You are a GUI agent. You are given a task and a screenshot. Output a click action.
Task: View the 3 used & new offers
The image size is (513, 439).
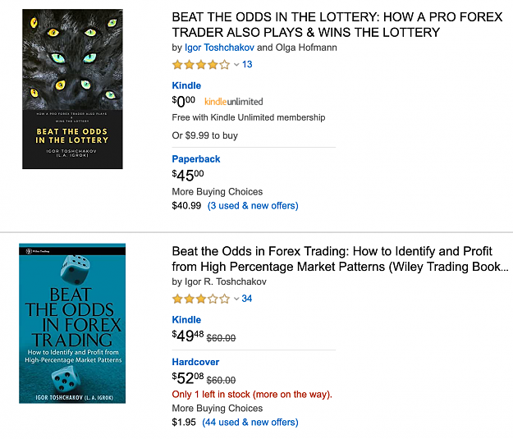pos(253,206)
